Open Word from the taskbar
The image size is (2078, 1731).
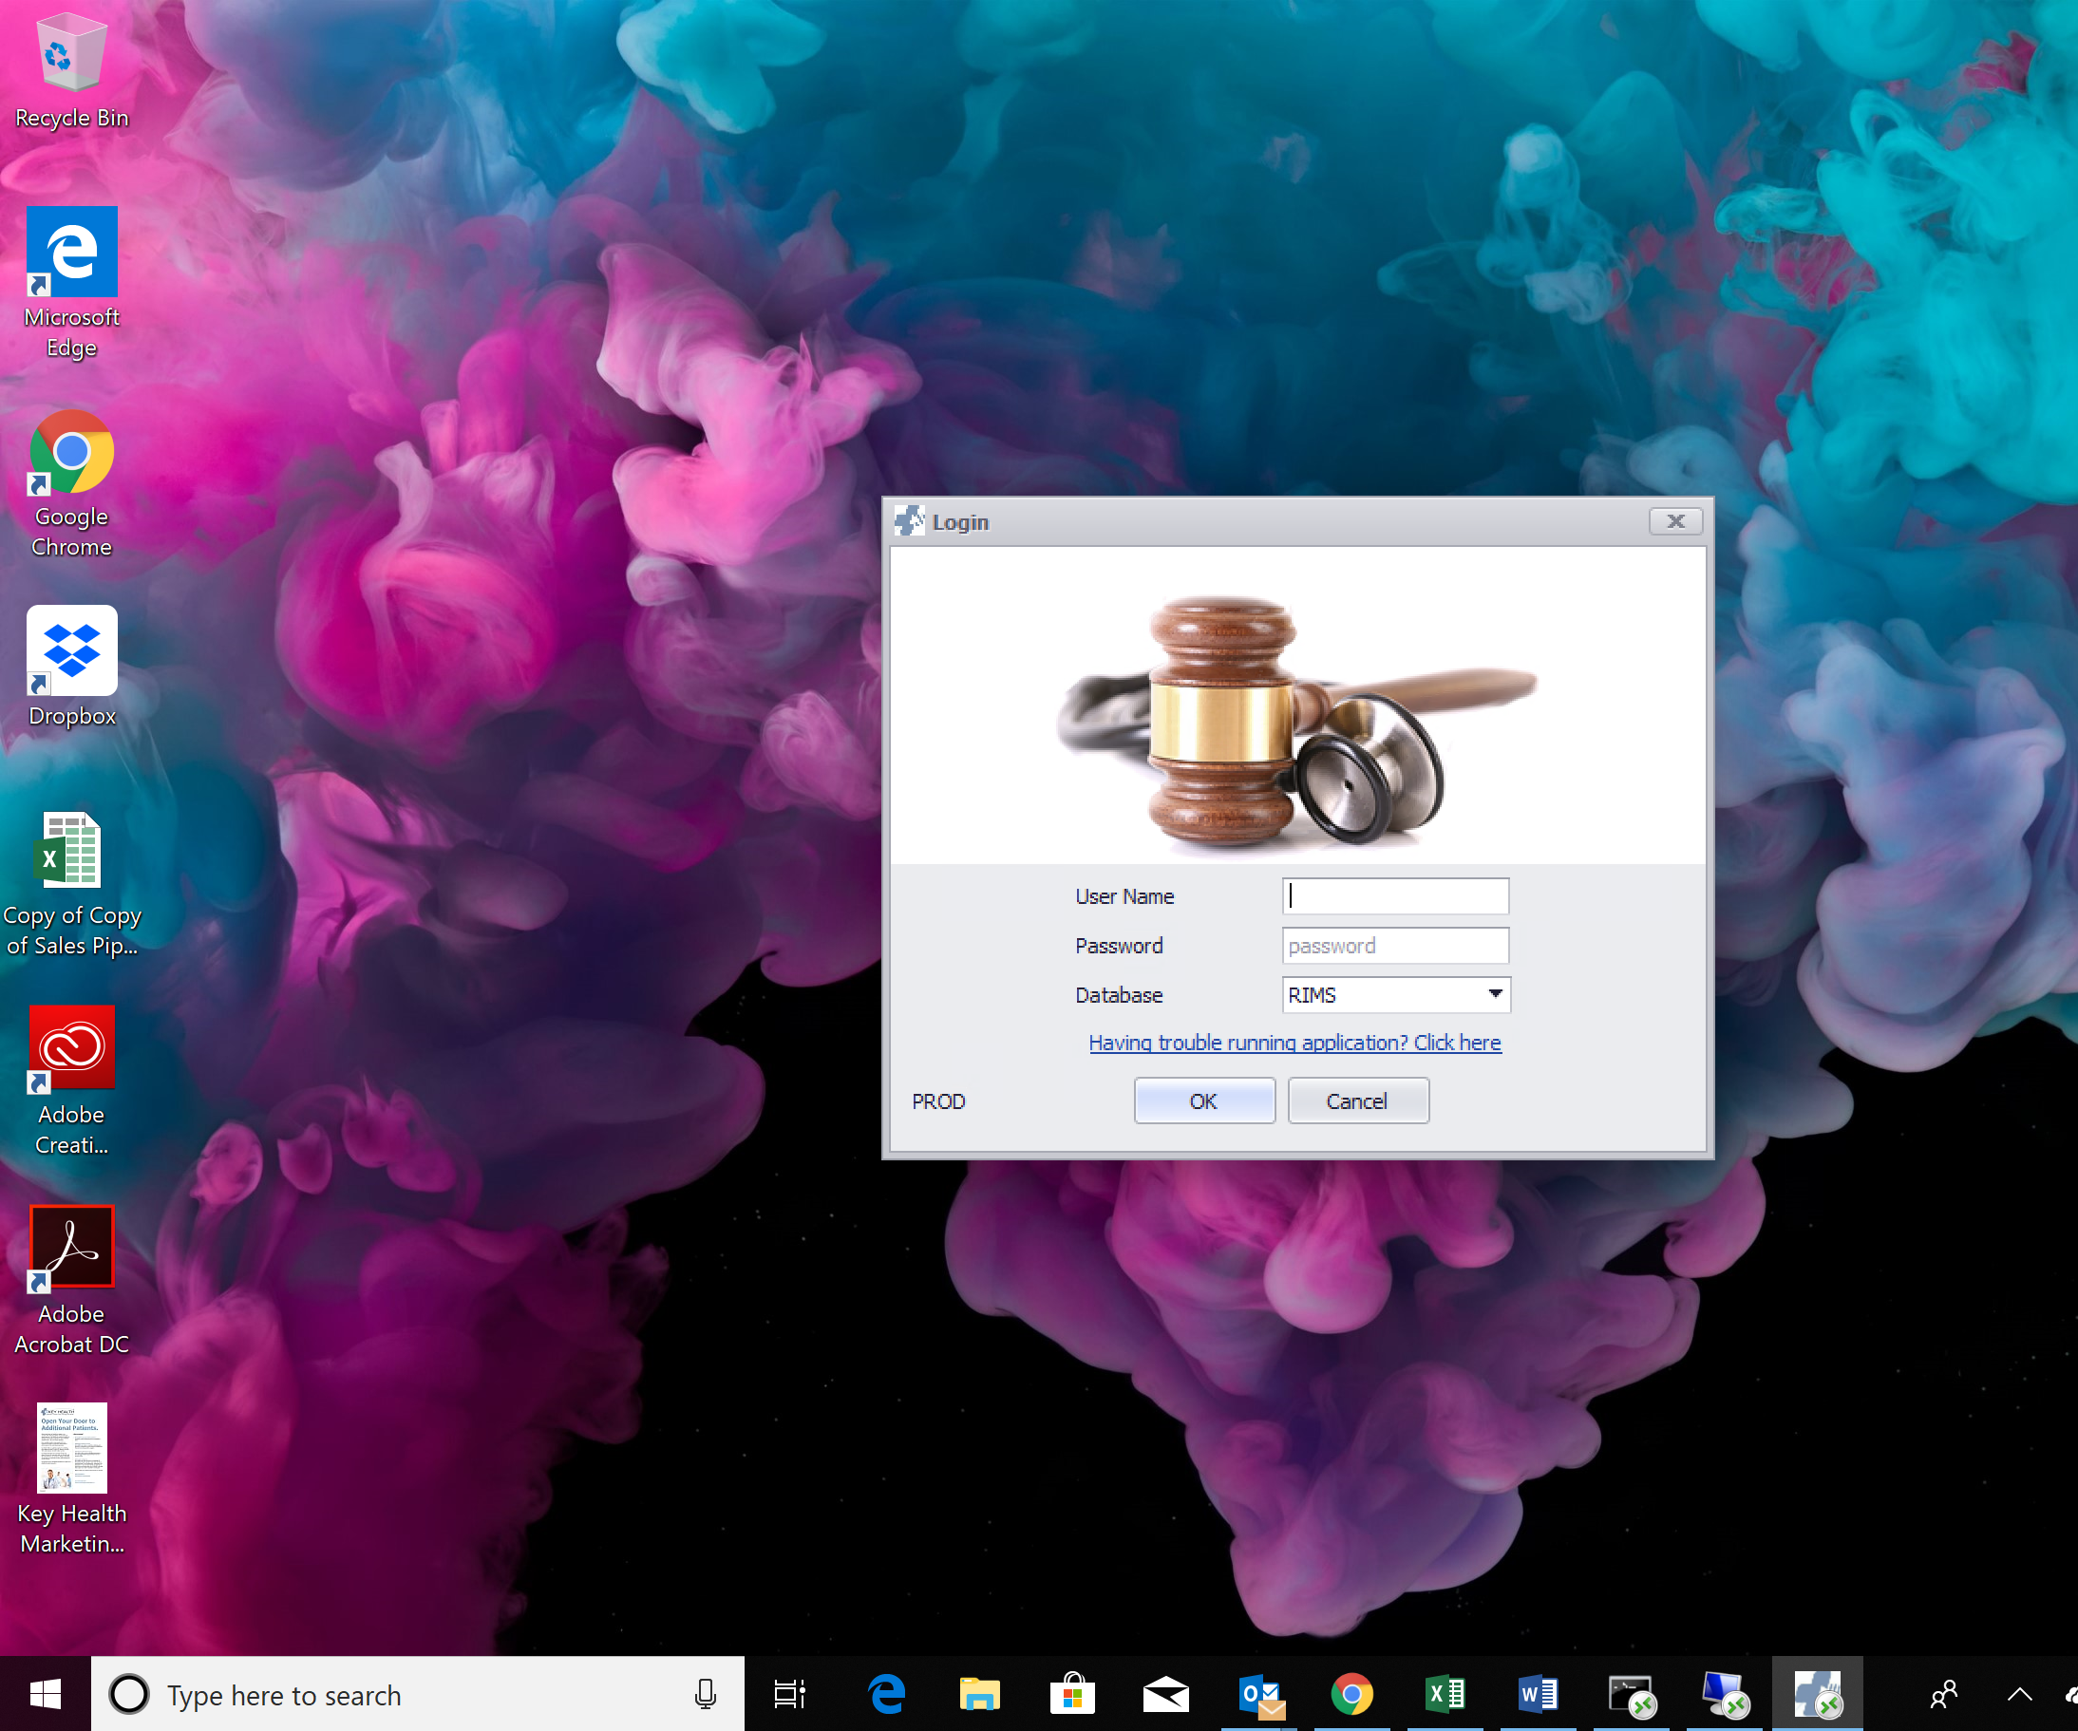click(1538, 1695)
